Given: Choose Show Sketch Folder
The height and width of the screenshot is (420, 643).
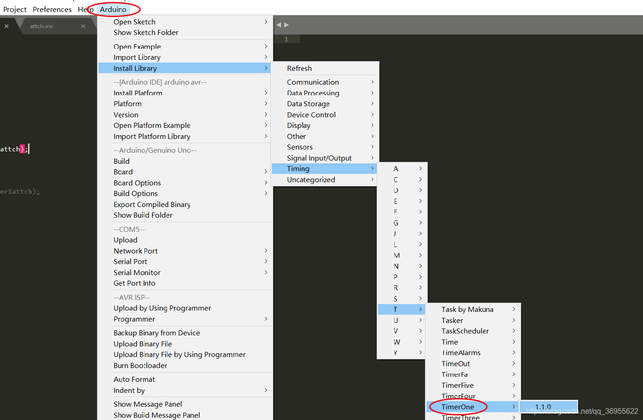Looking at the screenshot, I should pyautogui.click(x=184, y=33).
